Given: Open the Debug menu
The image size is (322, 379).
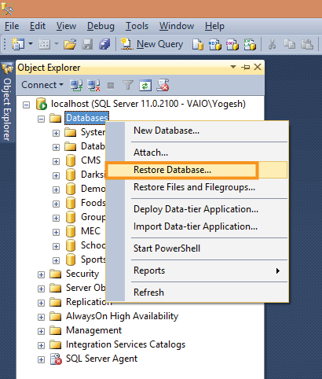Looking at the screenshot, I should 101,26.
